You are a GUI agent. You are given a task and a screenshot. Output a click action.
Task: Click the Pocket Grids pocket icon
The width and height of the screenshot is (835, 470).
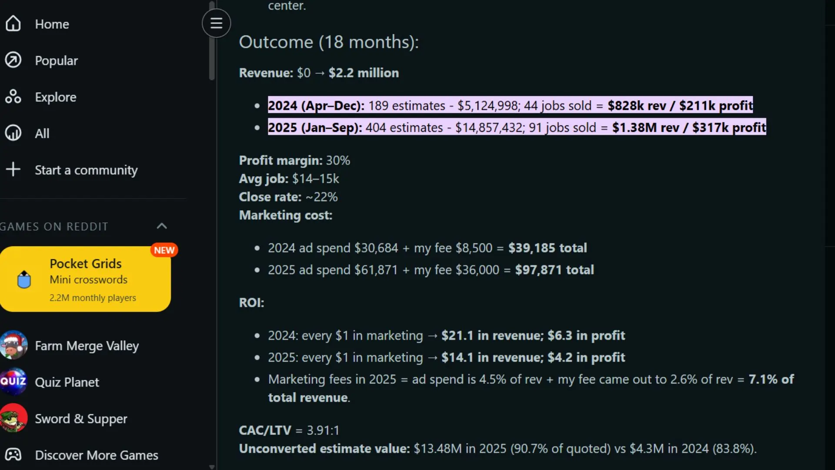(24, 279)
